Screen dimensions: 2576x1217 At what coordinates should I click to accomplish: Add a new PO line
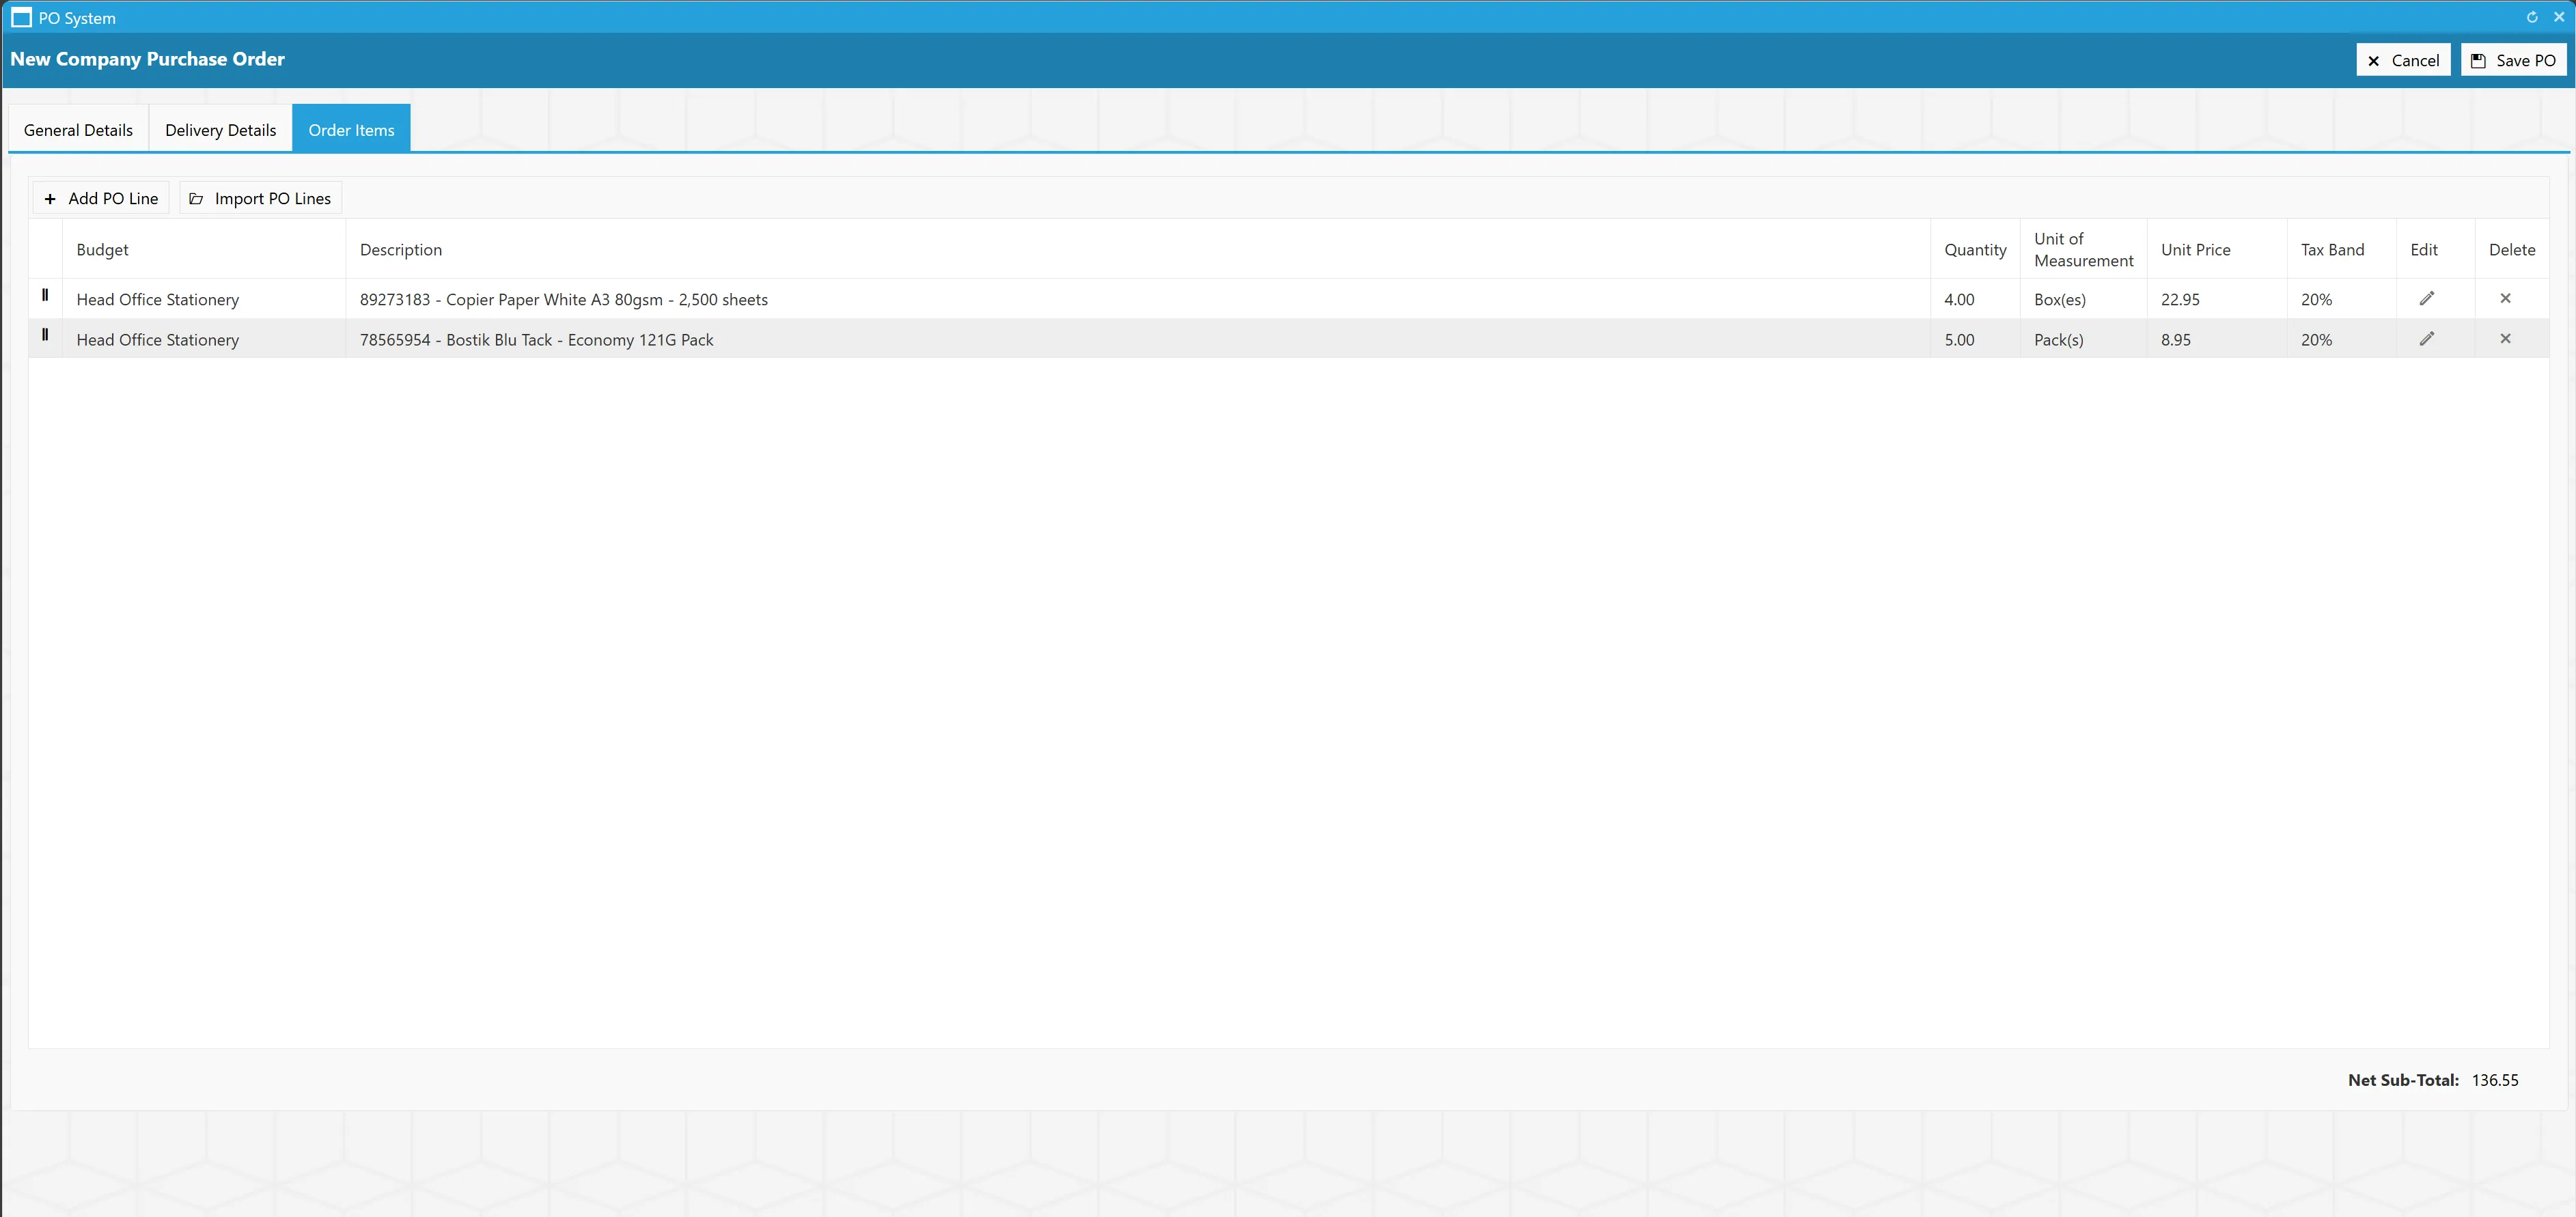point(101,198)
